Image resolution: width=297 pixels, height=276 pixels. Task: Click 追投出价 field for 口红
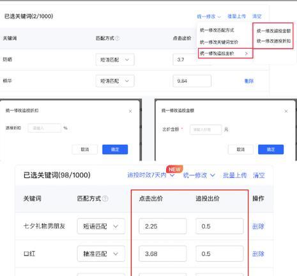coord(220,254)
